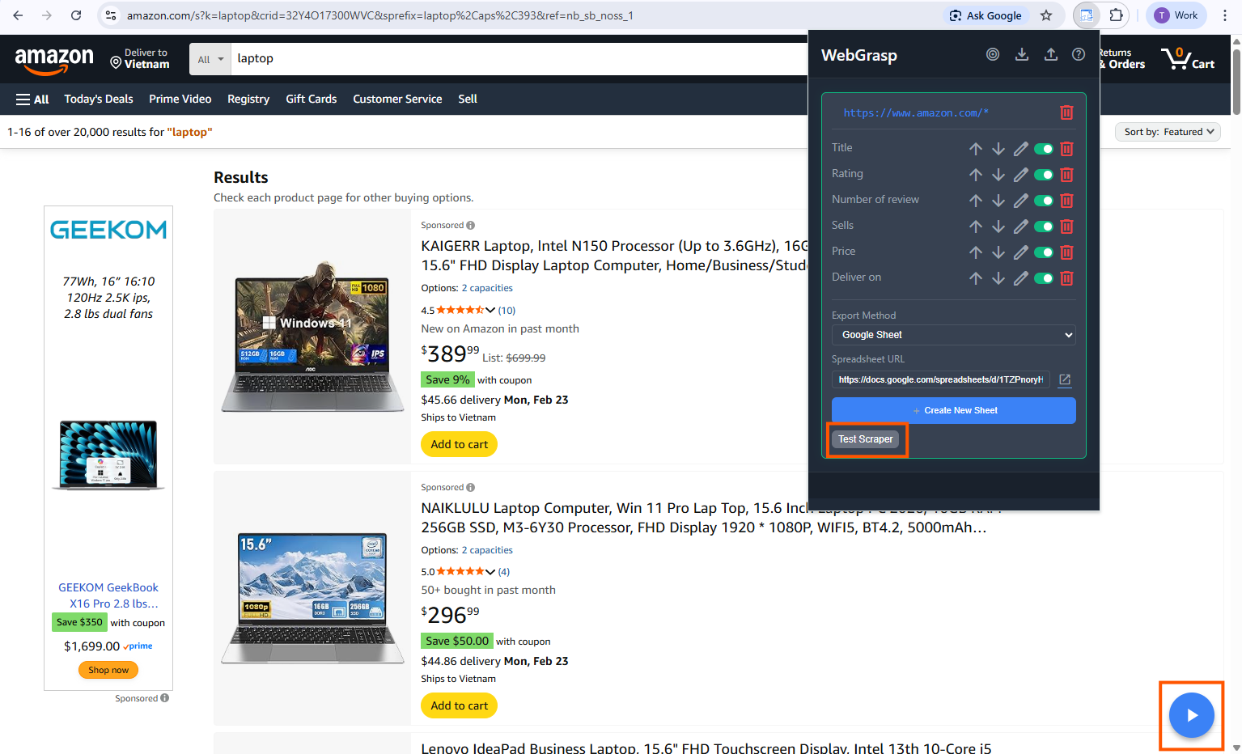Image resolution: width=1242 pixels, height=754 pixels.
Task: Open the WebGrasp help icon
Action: (1079, 54)
